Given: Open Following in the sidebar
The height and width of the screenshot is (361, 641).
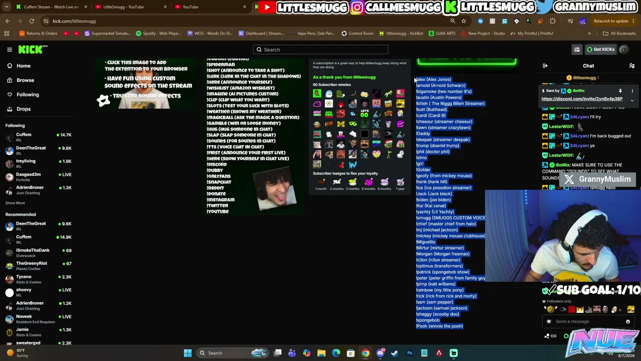Looking at the screenshot, I should 28,94.
